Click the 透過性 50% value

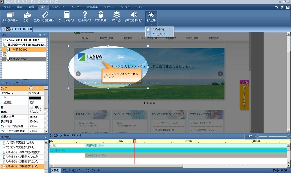pyautogui.click(x=36, y=103)
